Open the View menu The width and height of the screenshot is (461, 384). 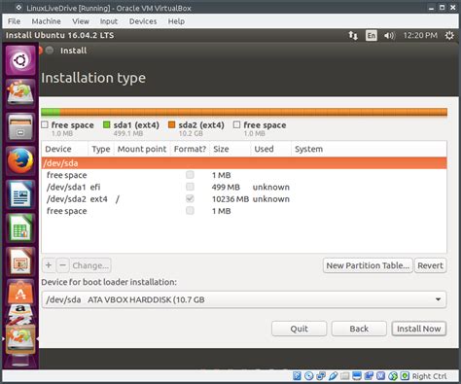coord(81,21)
